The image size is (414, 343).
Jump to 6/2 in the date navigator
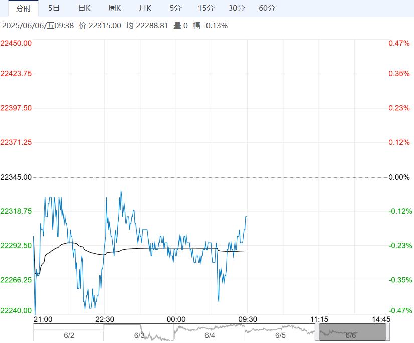point(69,335)
